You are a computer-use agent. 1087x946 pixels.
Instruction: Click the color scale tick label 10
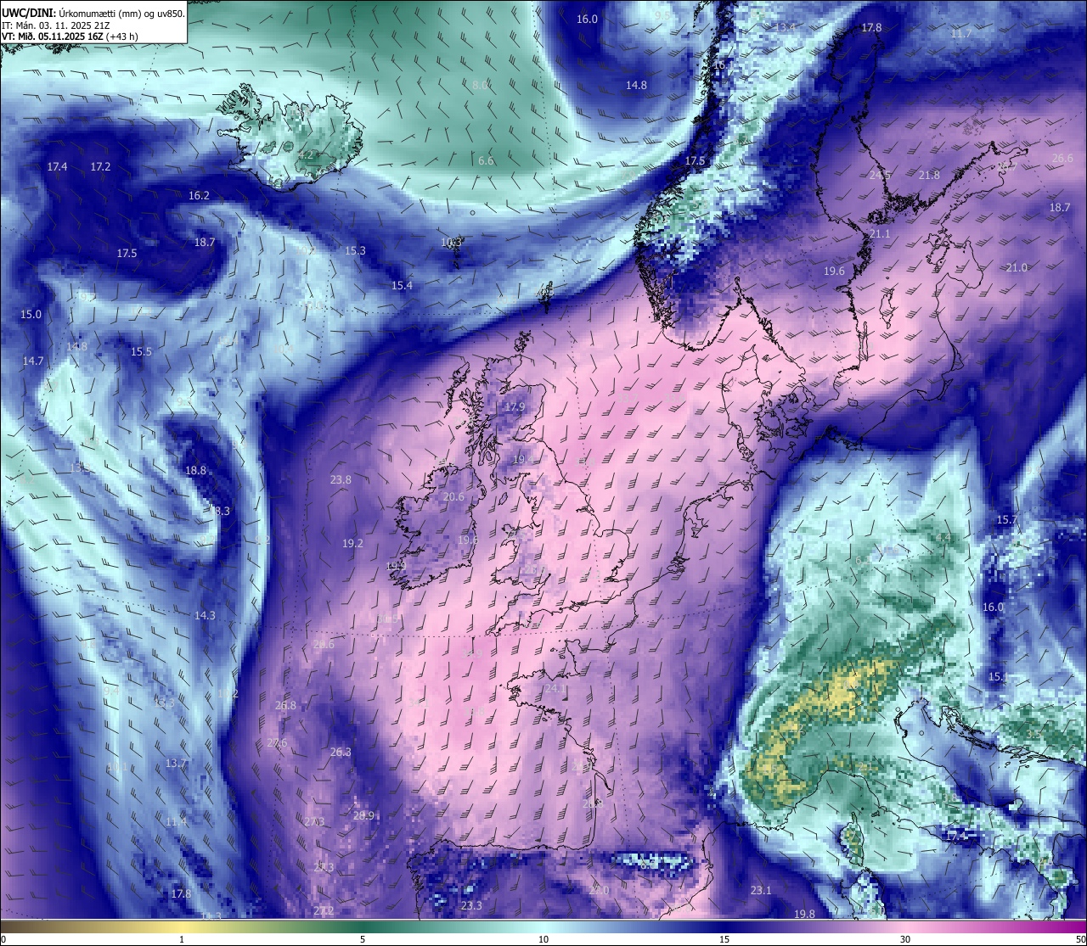click(x=543, y=939)
